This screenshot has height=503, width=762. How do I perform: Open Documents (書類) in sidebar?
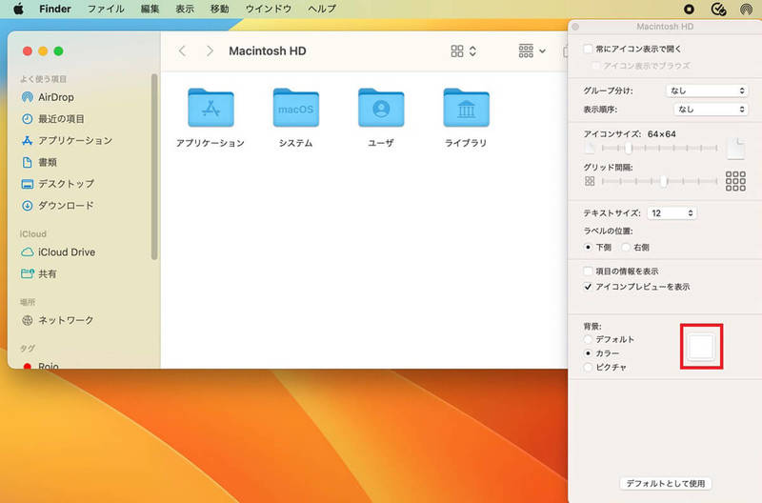pos(39,162)
